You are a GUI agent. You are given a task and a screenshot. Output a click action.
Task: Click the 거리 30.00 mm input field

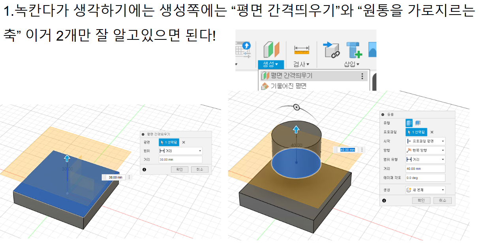(x=180, y=159)
